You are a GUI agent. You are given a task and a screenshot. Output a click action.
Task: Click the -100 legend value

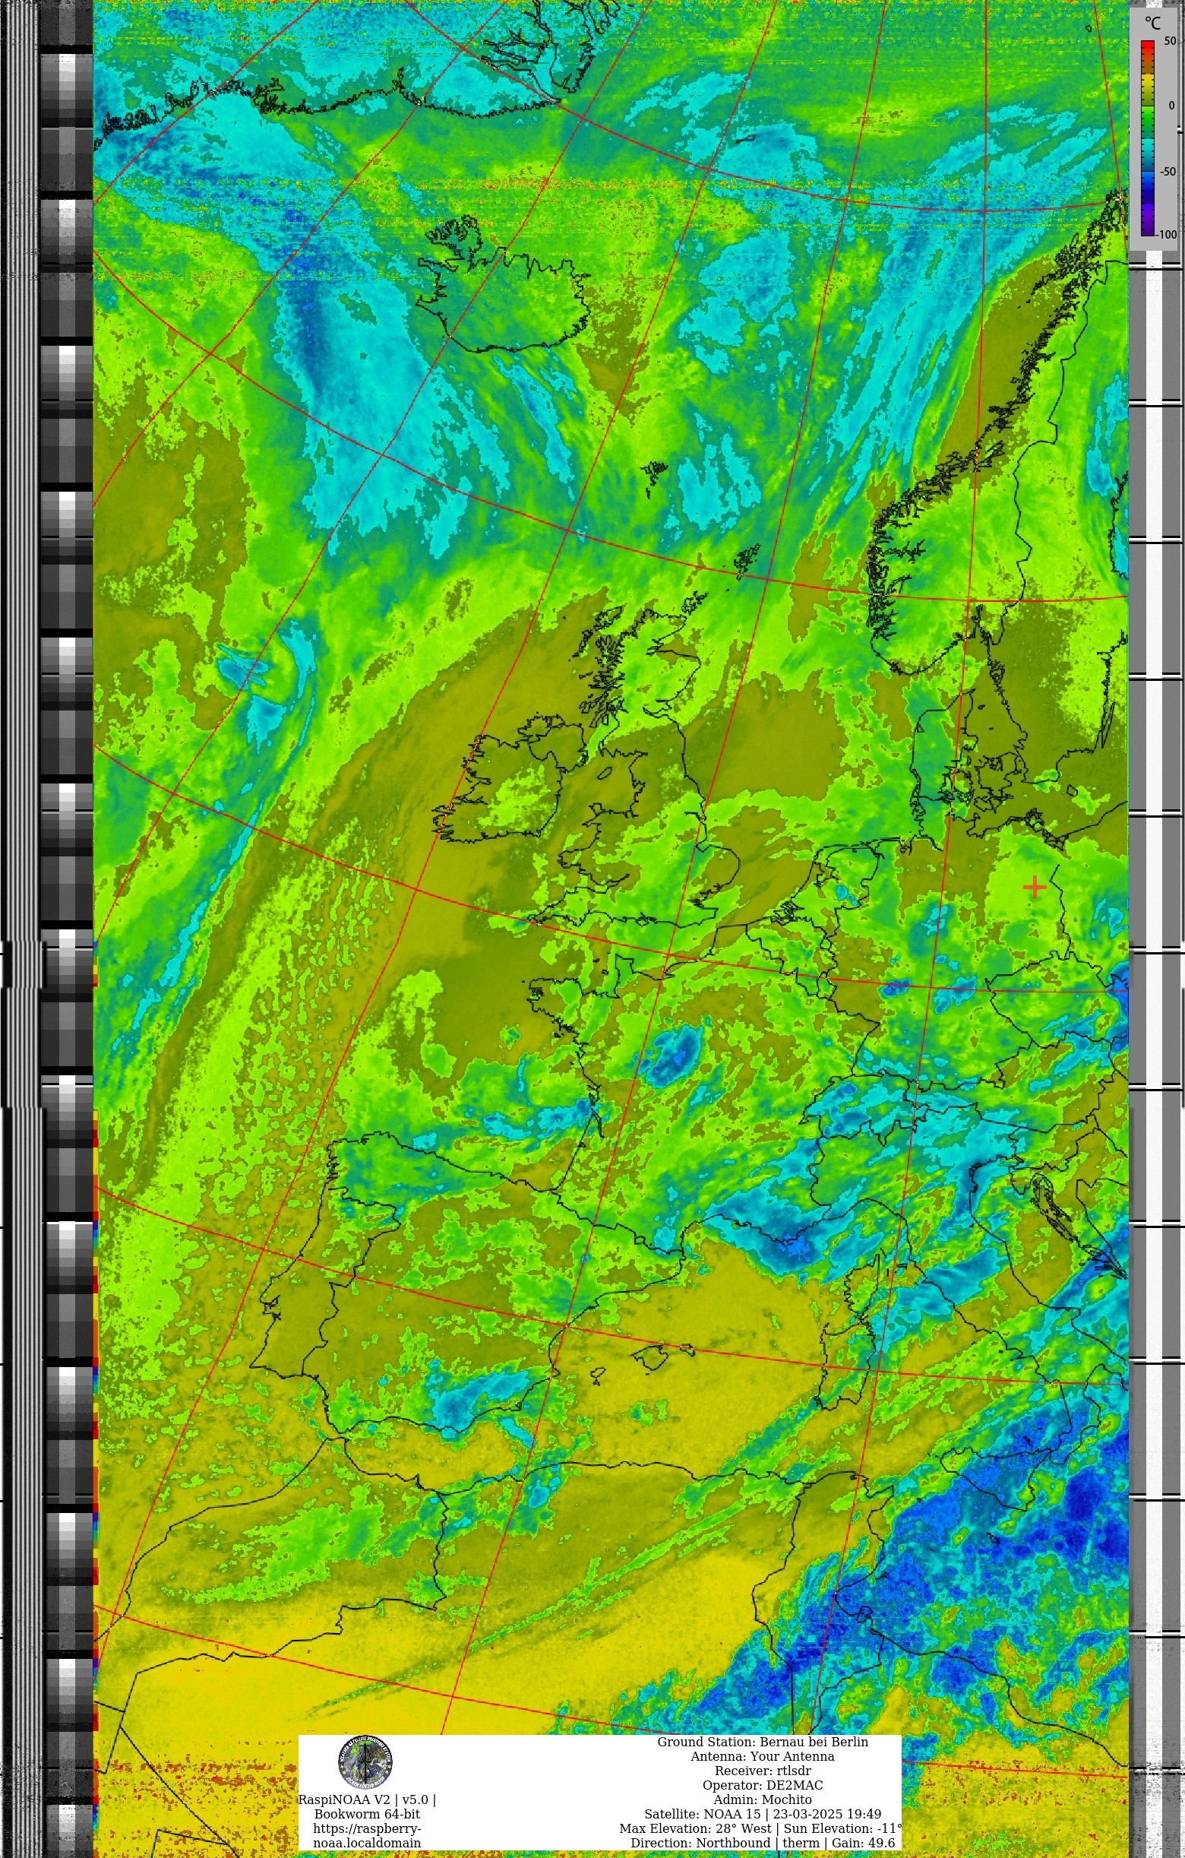tap(1167, 235)
